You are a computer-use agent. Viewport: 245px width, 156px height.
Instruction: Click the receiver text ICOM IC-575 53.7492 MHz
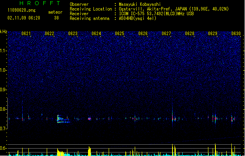click(x=156, y=14)
